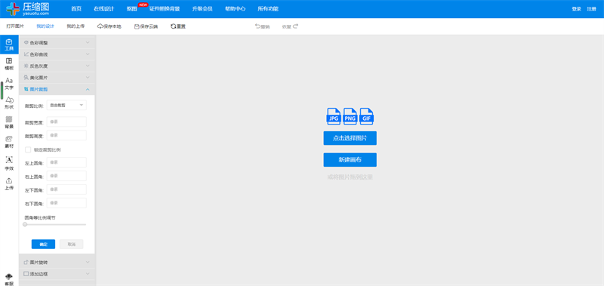This screenshot has height=286, width=604.
Task: Click the 注册 register link
Action: pyautogui.click(x=591, y=9)
